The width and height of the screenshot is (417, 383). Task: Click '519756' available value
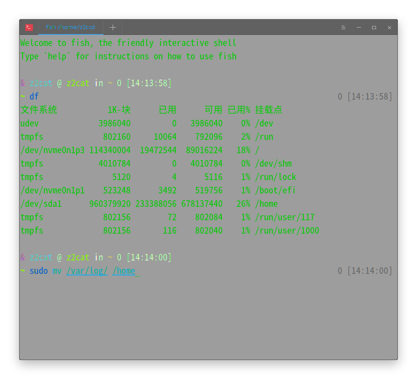(209, 190)
